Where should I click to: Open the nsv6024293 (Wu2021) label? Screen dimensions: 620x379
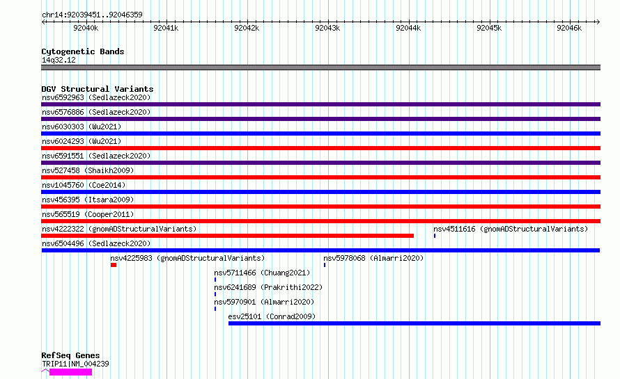point(82,141)
